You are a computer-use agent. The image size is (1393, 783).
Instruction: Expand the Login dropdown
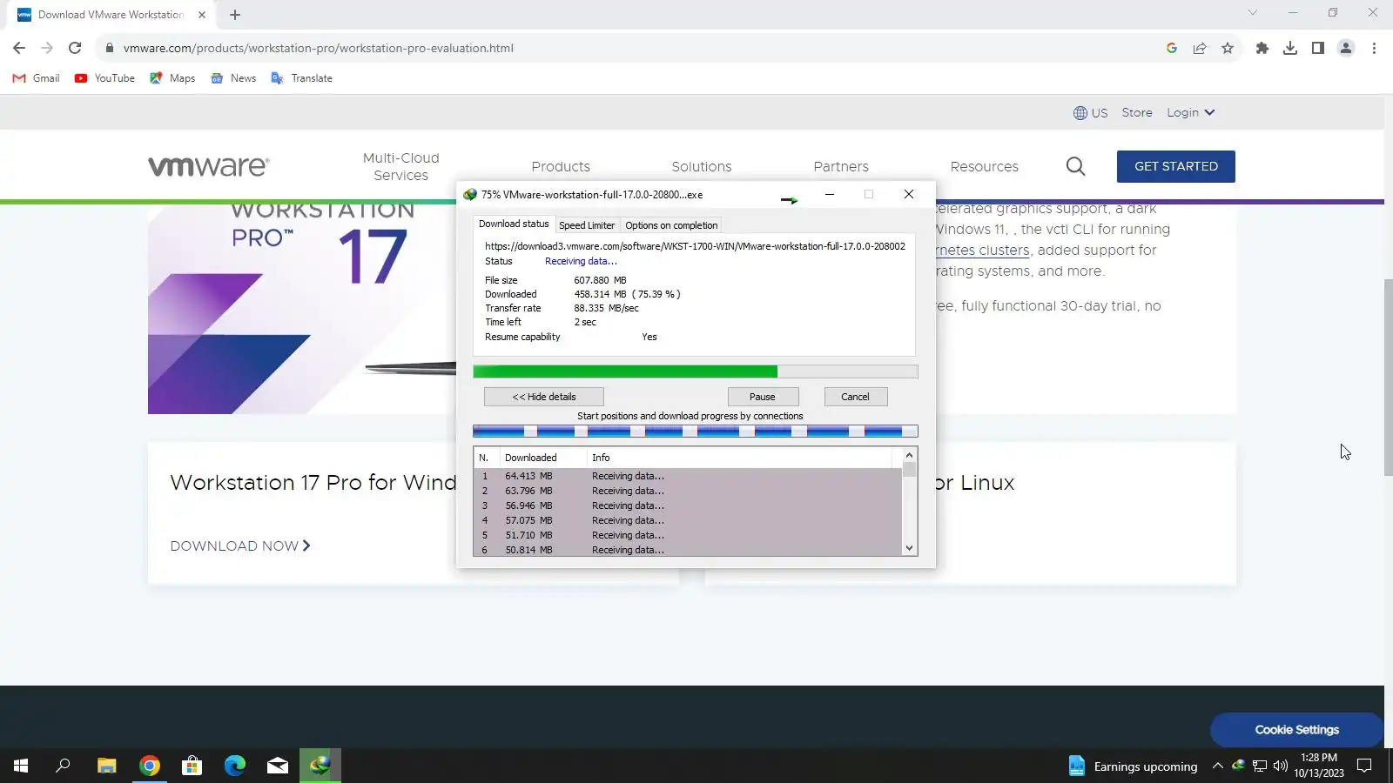point(1190,112)
